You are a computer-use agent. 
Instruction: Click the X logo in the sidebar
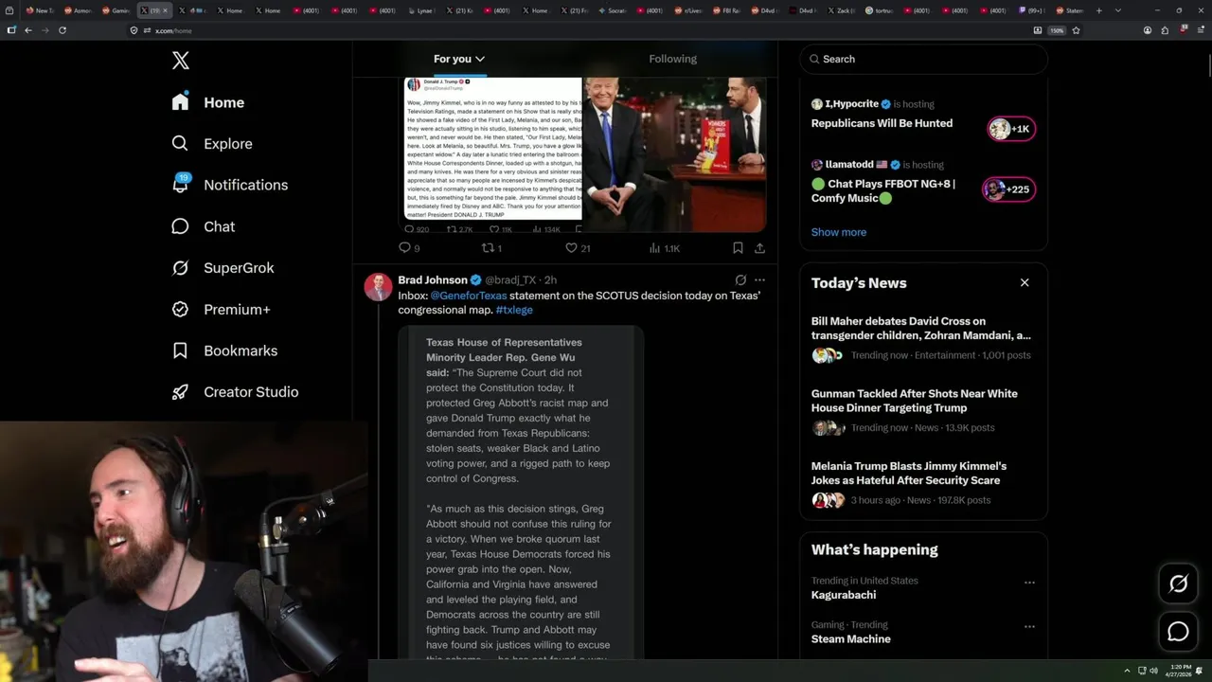click(181, 61)
